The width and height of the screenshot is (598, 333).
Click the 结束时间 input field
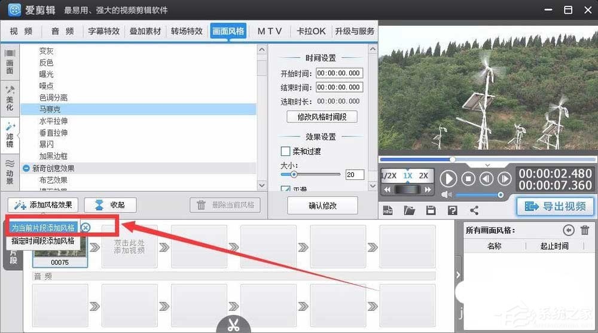coord(339,87)
